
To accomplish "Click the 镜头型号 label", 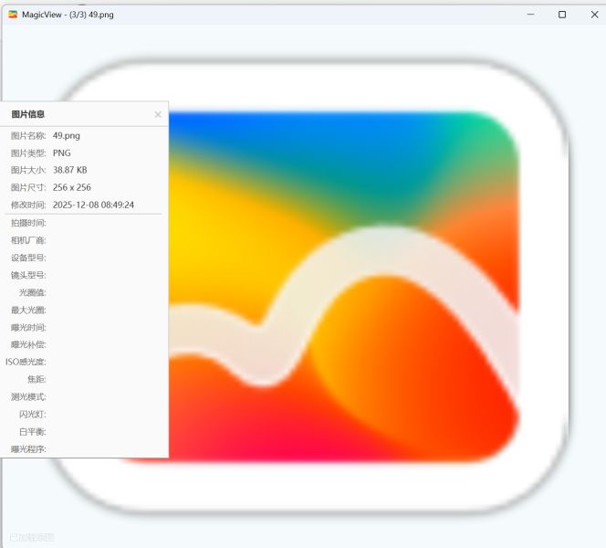I will click(28, 275).
